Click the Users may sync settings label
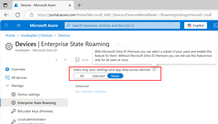 (x=112, y=70)
